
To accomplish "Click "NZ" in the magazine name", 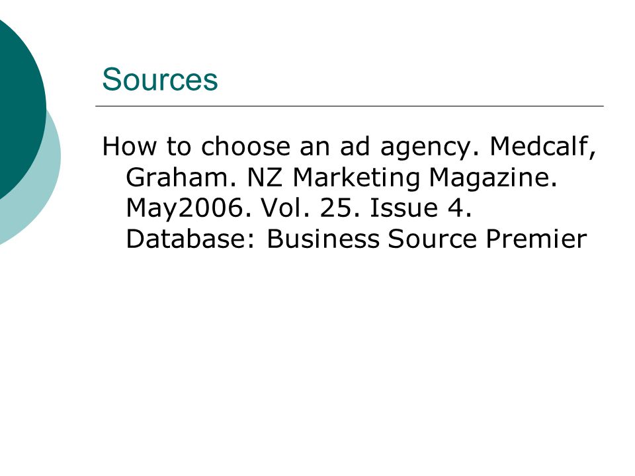I will pos(265,177).
